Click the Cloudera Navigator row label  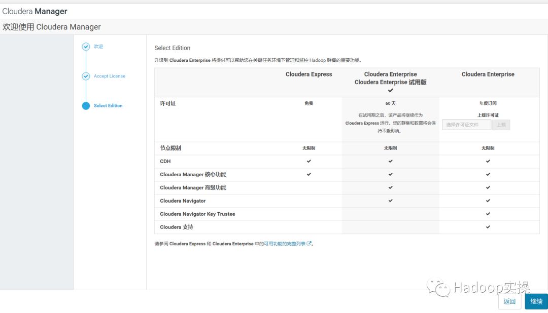point(183,201)
